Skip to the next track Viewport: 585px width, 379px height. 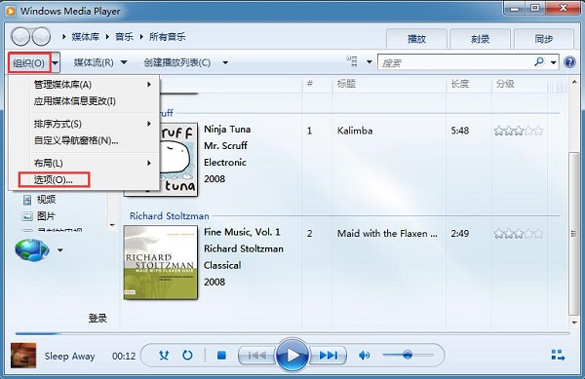point(328,356)
